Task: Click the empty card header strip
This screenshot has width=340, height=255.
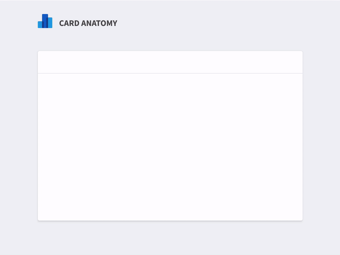Action: (x=170, y=62)
